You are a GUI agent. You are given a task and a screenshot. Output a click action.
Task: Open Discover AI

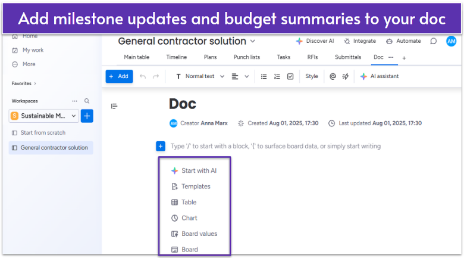click(x=315, y=41)
